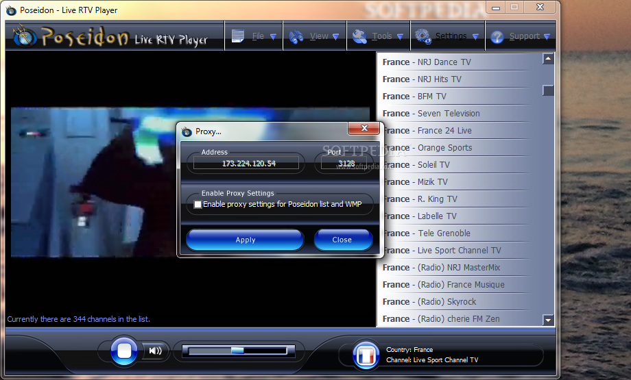The height and width of the screenshot is (380, 631).
Task: Adjust the volume slider
Action: click(238, 351)
